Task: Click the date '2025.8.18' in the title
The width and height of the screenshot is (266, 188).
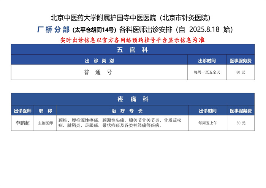Action: click(204, 30)
